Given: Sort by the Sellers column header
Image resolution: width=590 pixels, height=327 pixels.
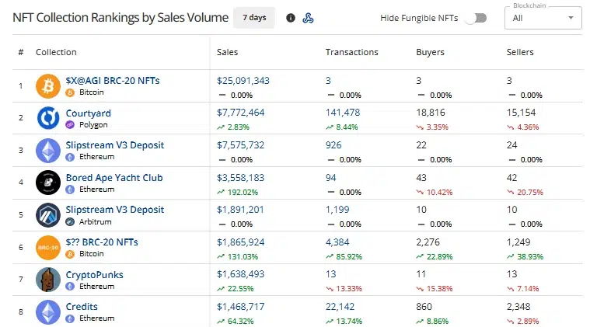Looking at the screenshot, I should point(520,52).
